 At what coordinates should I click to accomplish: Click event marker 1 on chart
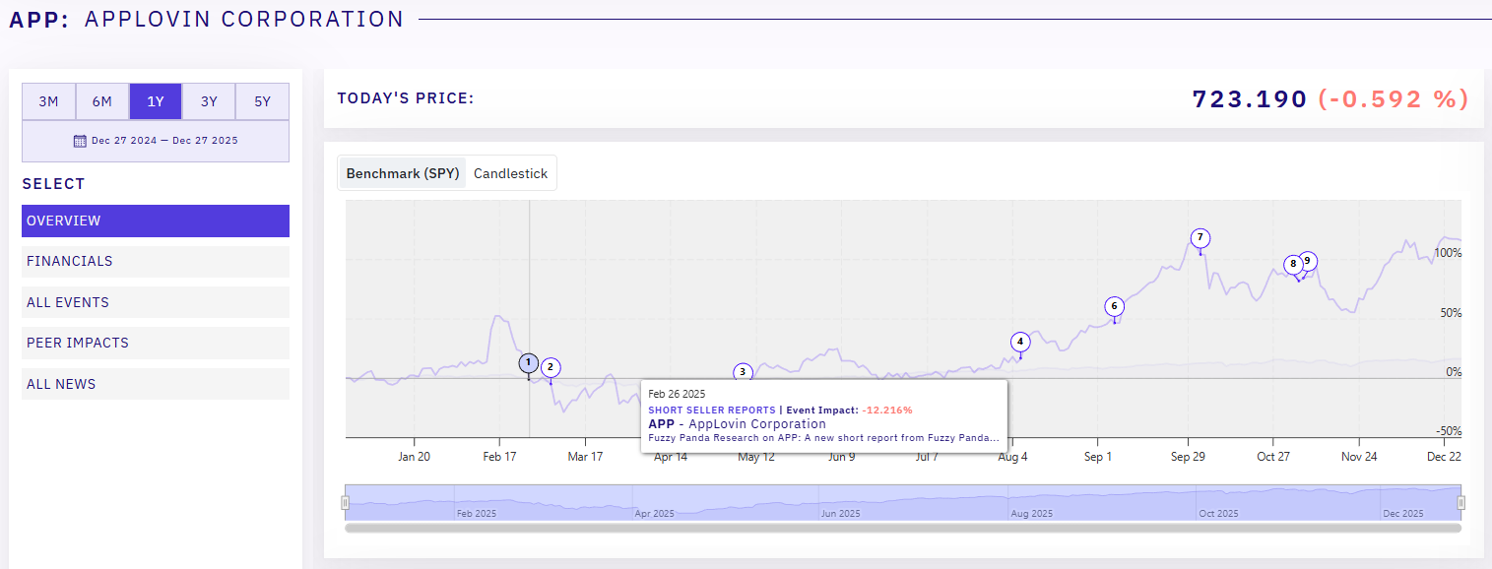529,363
